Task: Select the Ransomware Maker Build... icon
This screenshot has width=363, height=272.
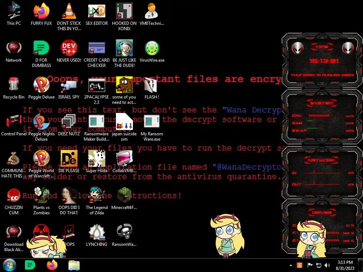Action: [97, 127]
